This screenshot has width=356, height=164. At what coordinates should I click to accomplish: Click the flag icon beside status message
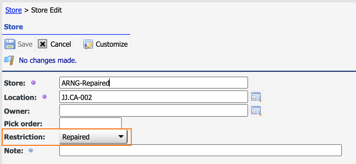[9, 60]
